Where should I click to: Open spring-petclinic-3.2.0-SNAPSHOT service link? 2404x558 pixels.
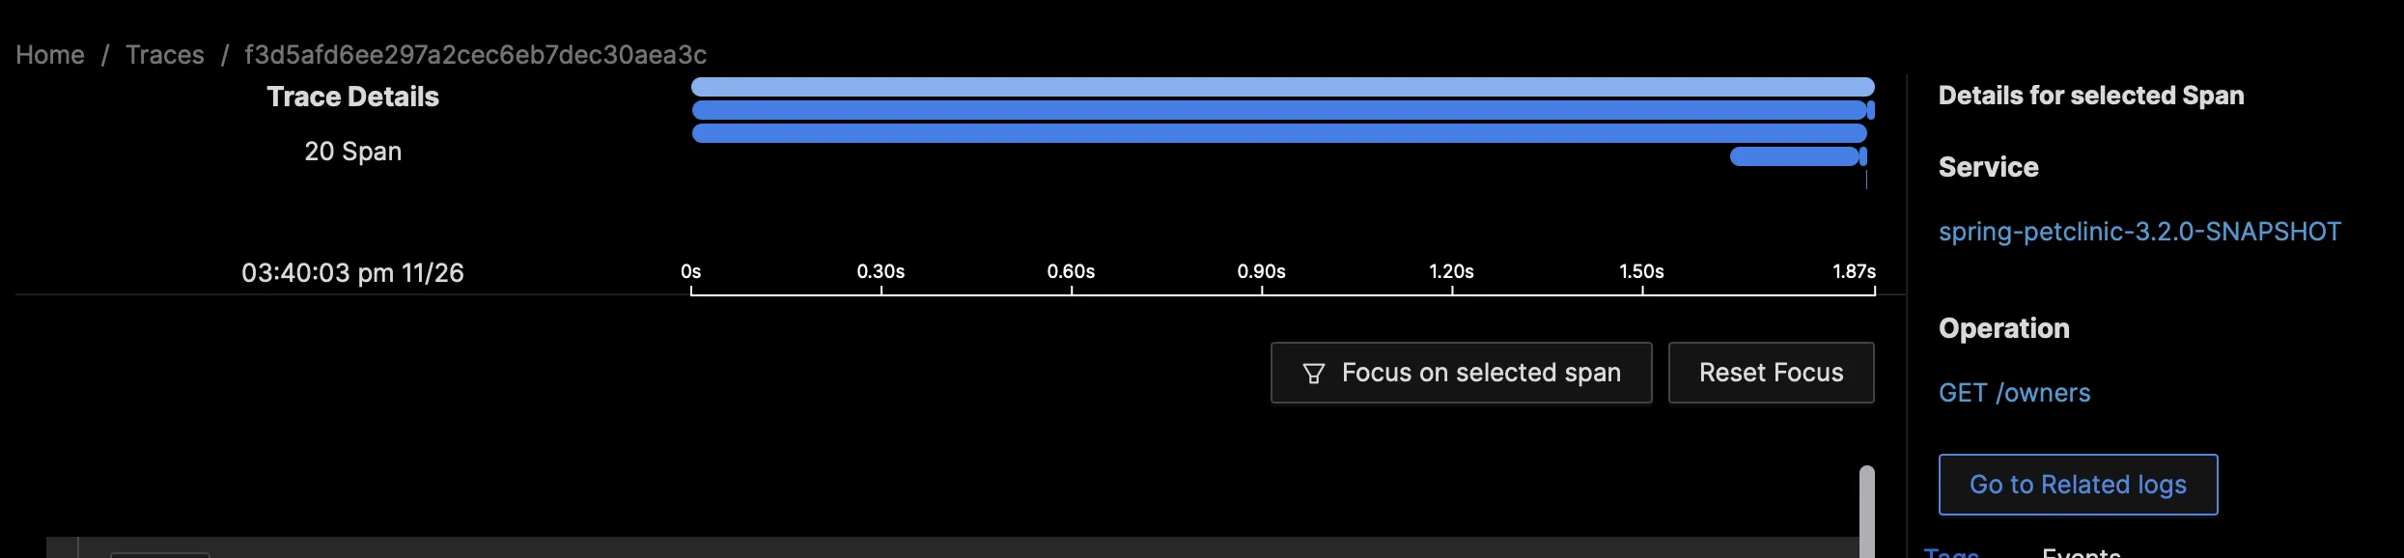pyautogui.click(x=2139, y=232)
